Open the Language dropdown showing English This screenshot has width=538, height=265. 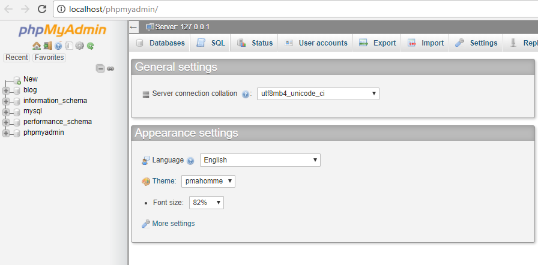pyautogui.click(x=260, y=160)
